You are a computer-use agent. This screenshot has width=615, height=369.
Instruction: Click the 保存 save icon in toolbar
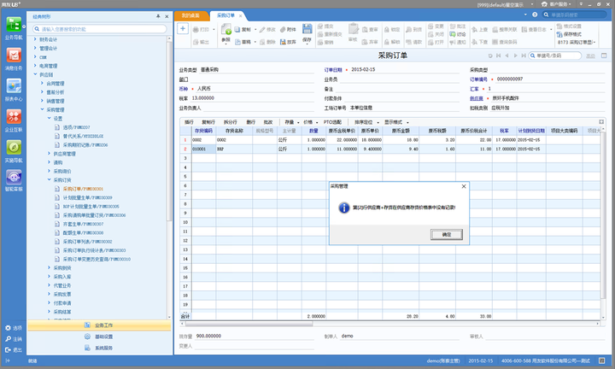click(307, 34)
